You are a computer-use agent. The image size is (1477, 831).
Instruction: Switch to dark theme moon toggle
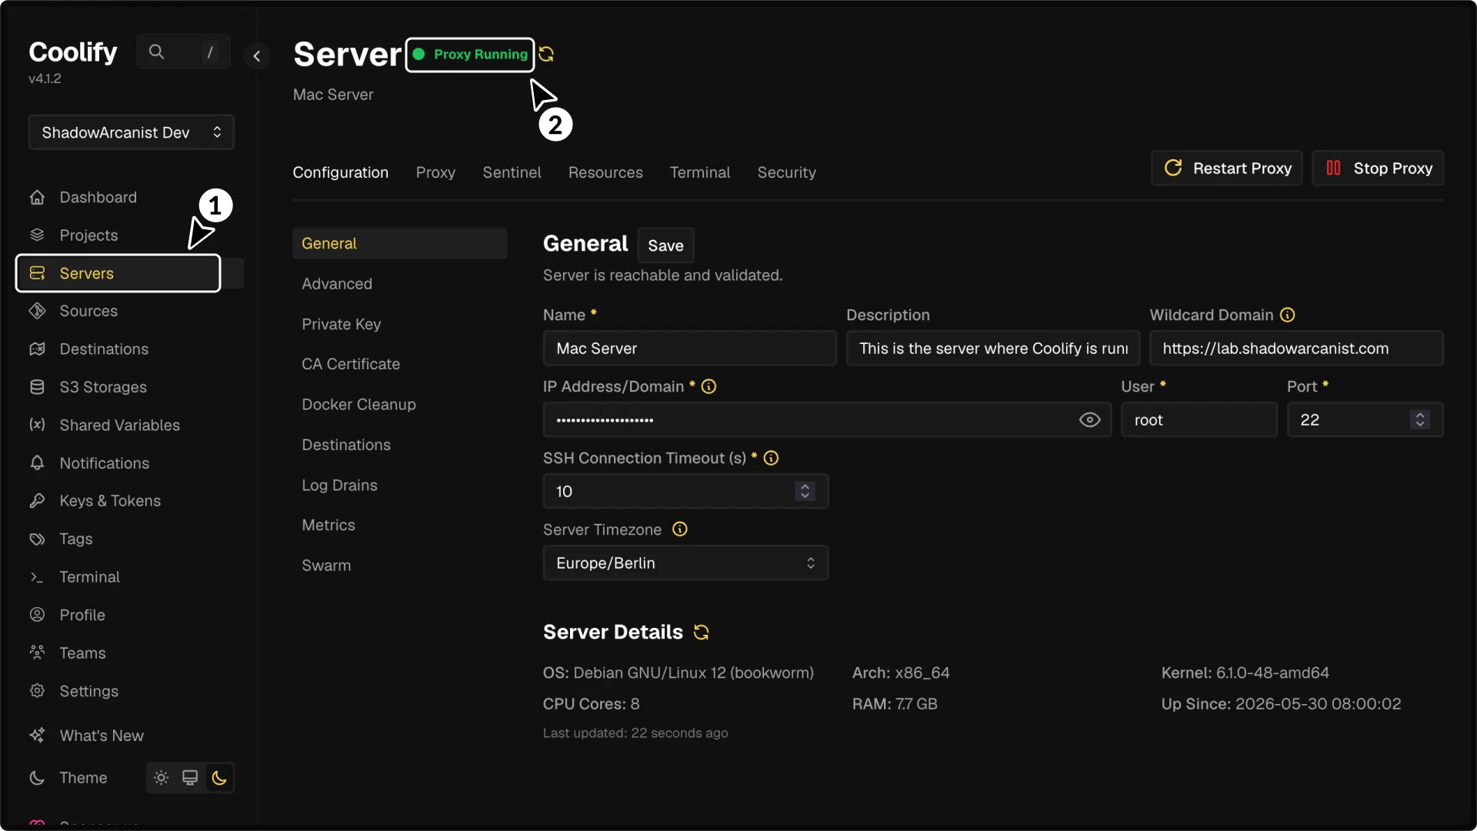point(219,778)
